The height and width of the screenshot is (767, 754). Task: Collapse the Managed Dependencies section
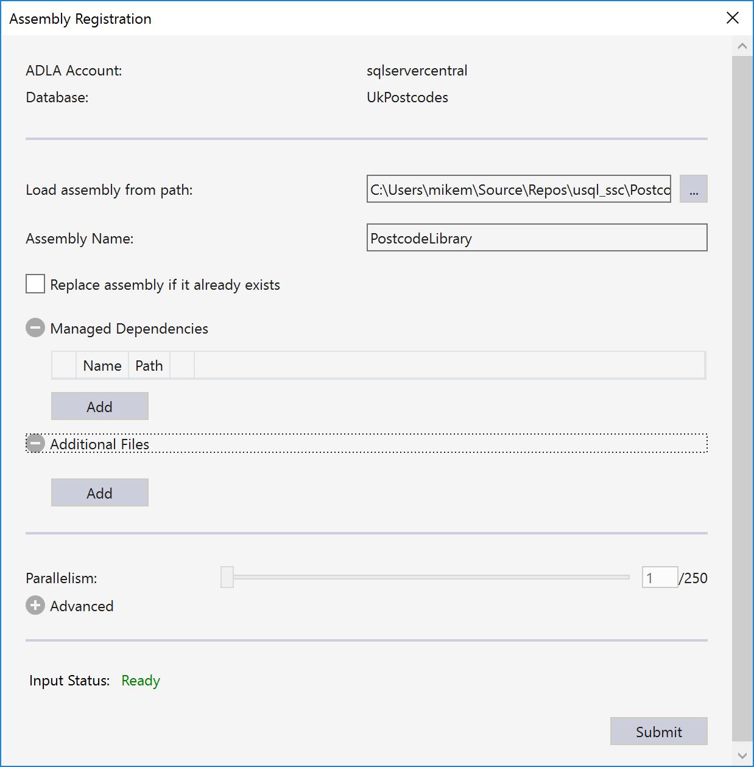pyautogui.click(x=35, y=328)
